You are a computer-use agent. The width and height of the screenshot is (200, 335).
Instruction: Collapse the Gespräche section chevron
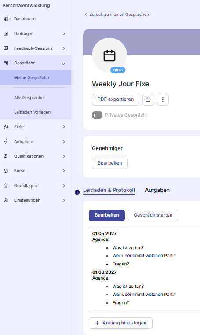pyautogui.click(x=63, y=64)
